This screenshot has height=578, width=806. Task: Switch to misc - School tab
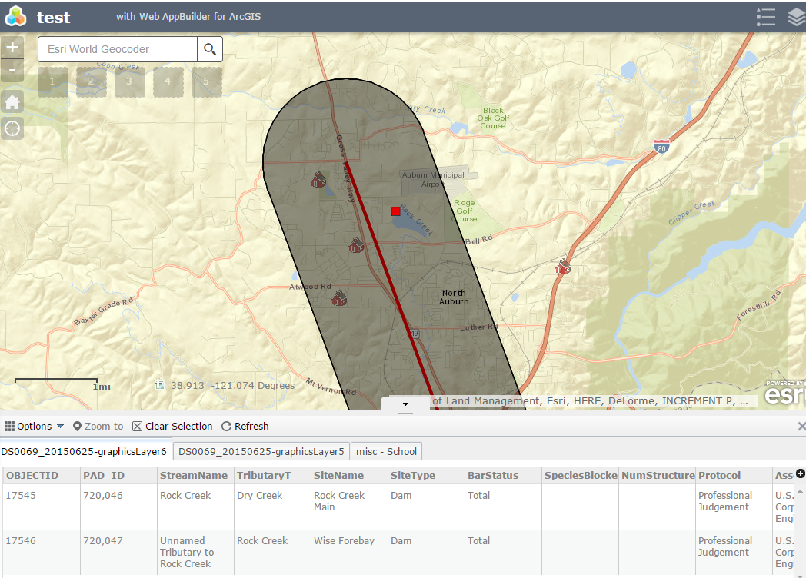tap(387, 451)
